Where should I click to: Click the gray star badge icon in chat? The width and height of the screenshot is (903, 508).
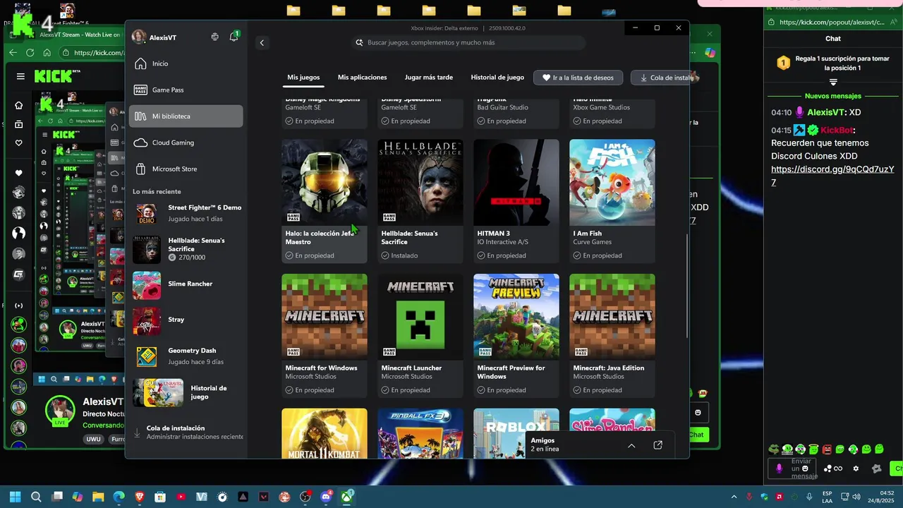[x=877, y=468]
